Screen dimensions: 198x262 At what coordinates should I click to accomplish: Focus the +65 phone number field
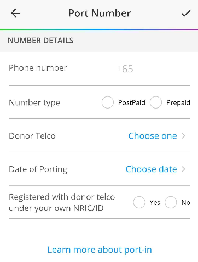[153, 69]
